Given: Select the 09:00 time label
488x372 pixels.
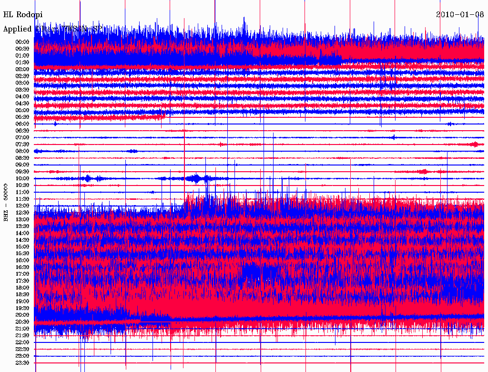Looking at the screenshot, I should [22, 165].
